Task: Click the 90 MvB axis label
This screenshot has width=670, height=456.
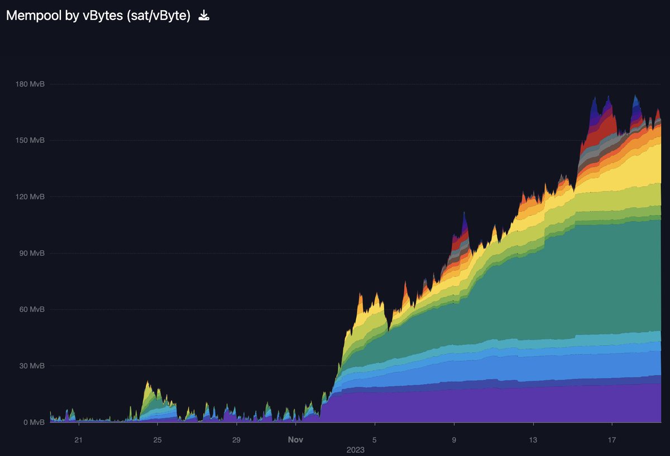Action: pyautogui.click(x=31, y=253)
